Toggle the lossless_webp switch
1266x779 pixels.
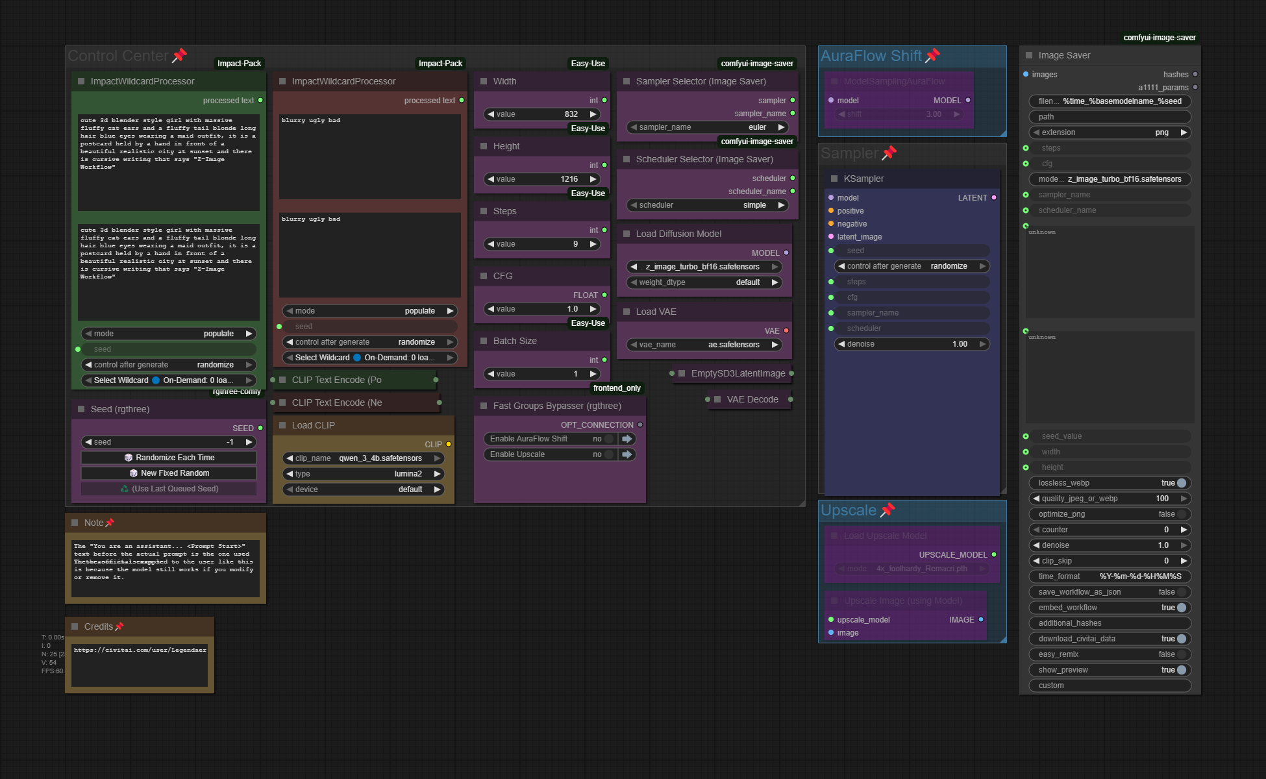coord(1181,483)
